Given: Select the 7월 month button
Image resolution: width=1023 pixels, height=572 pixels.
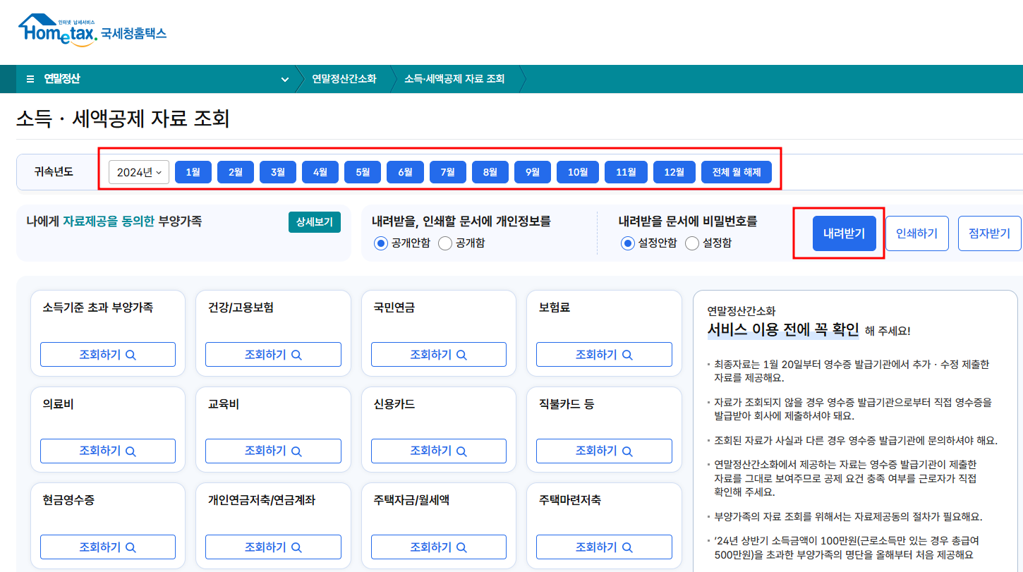Looking at the screenshot, I should click(x=448, y=172).
